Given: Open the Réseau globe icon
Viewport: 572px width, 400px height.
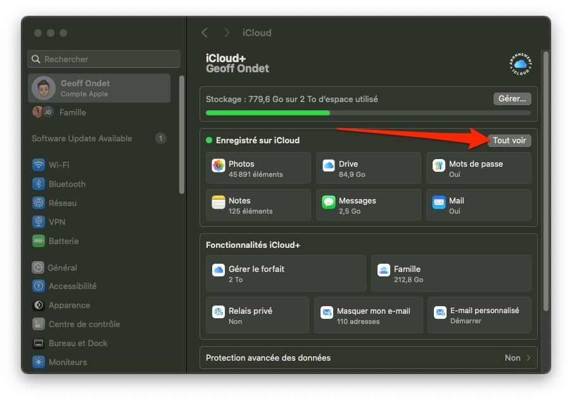Looking at the screenshot, I should (x=38, y=203).
